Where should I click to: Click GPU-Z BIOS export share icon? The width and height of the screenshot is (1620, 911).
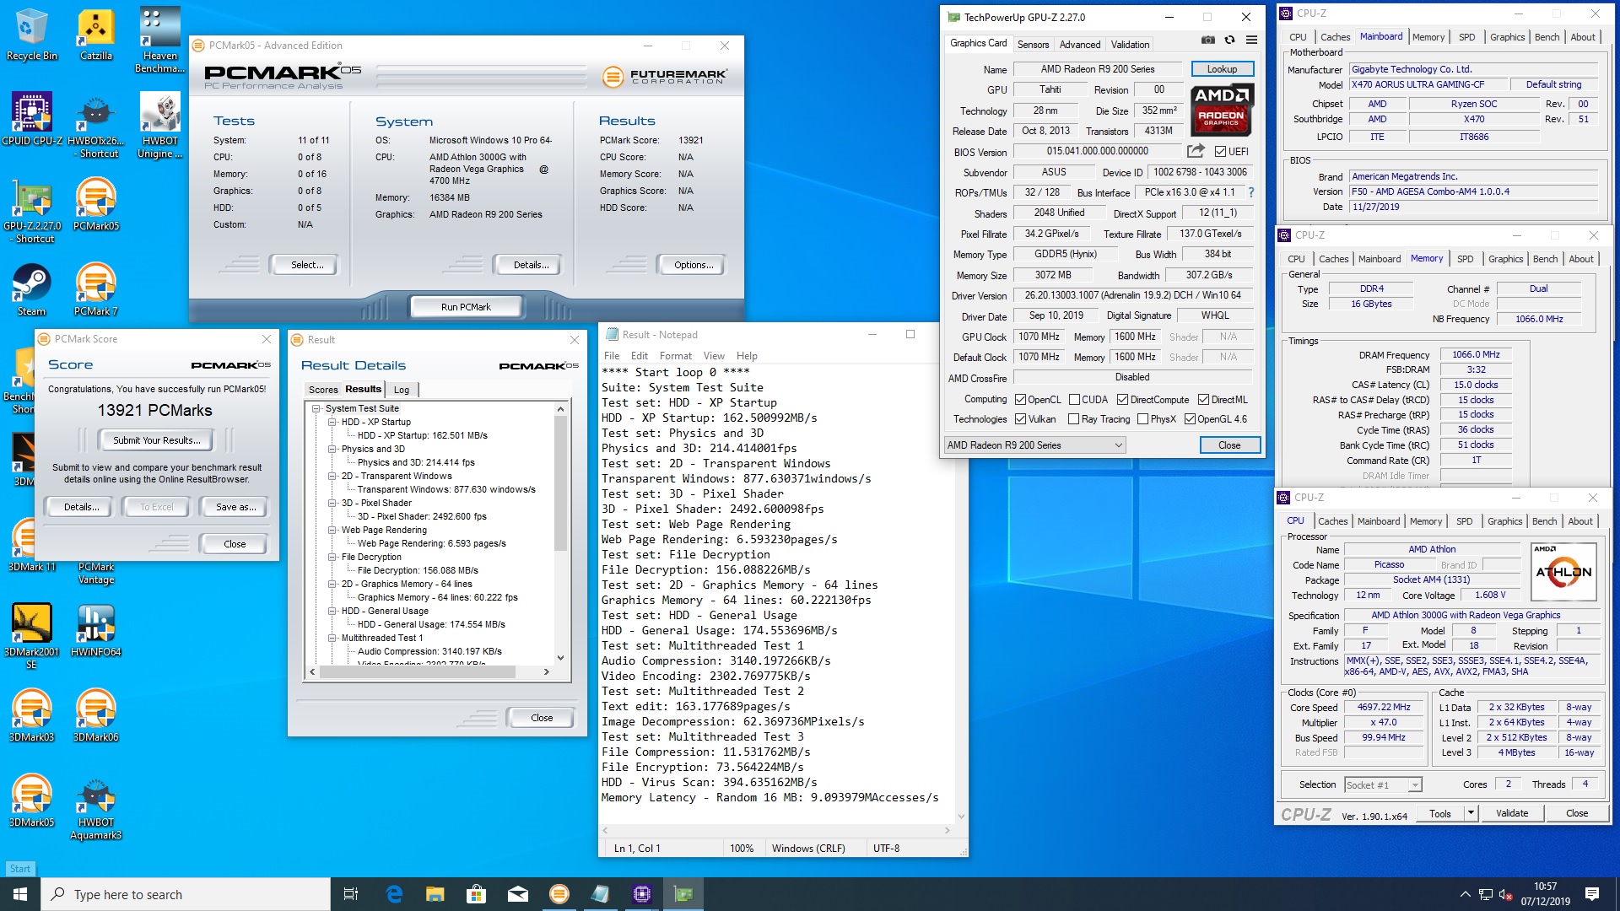1196,151
